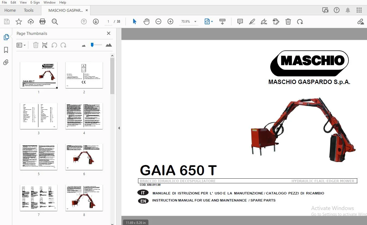Delete page with trash toolbar icon
The height and width of the screenshot is (225, 367).
coord(288,22)
